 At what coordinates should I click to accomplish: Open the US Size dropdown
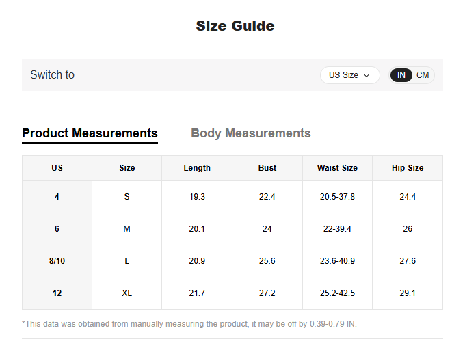[x=349, y=75]
